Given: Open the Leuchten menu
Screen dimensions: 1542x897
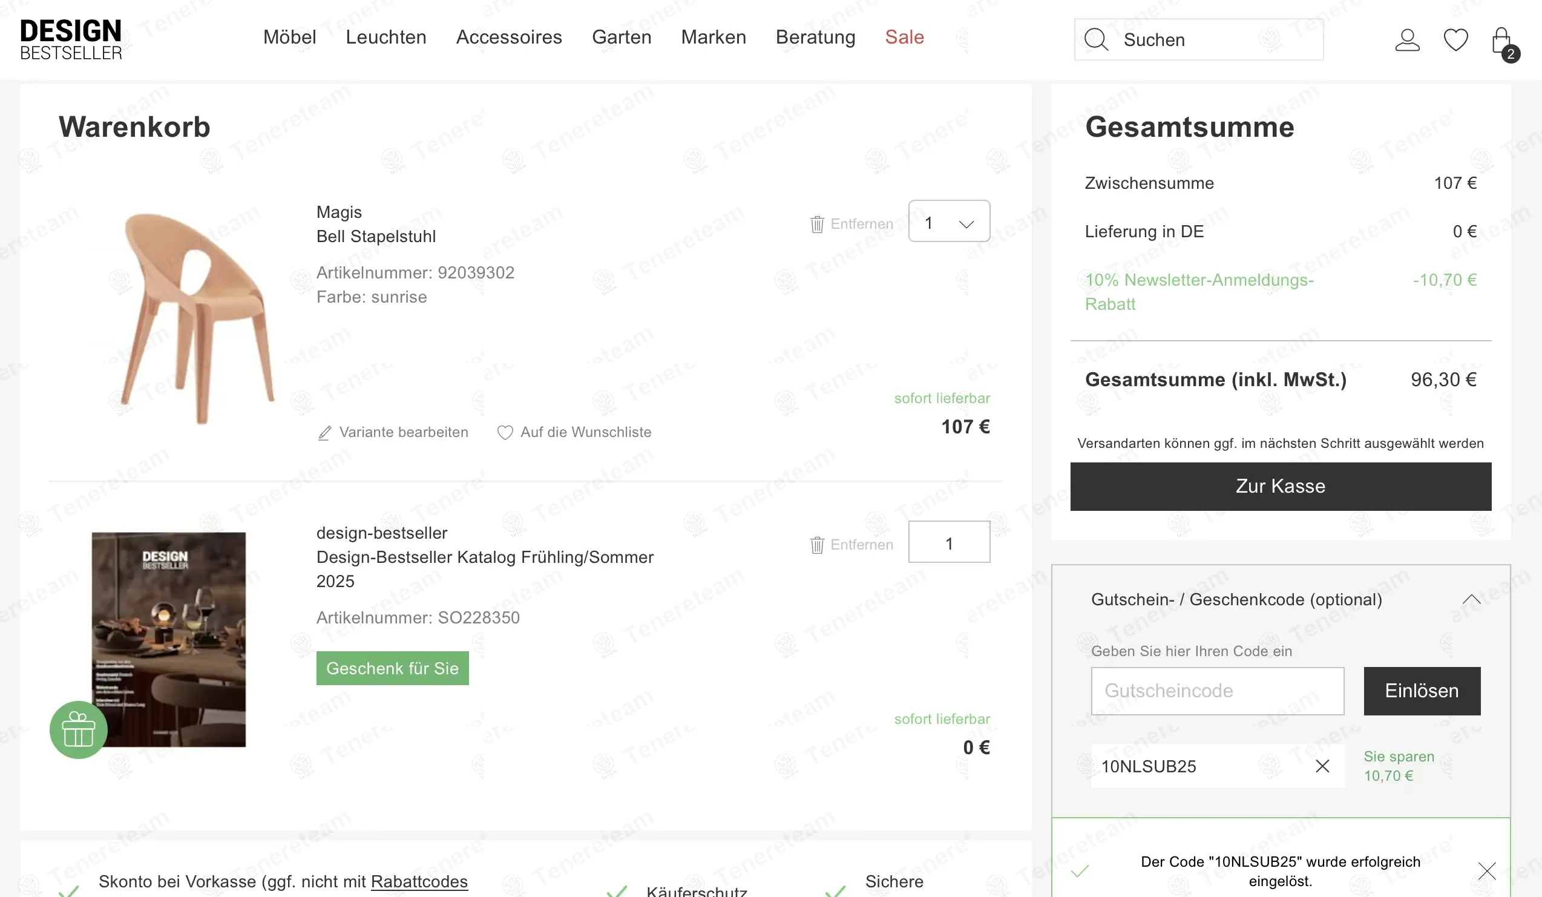Looking at the screenshot, I should 386,37.
